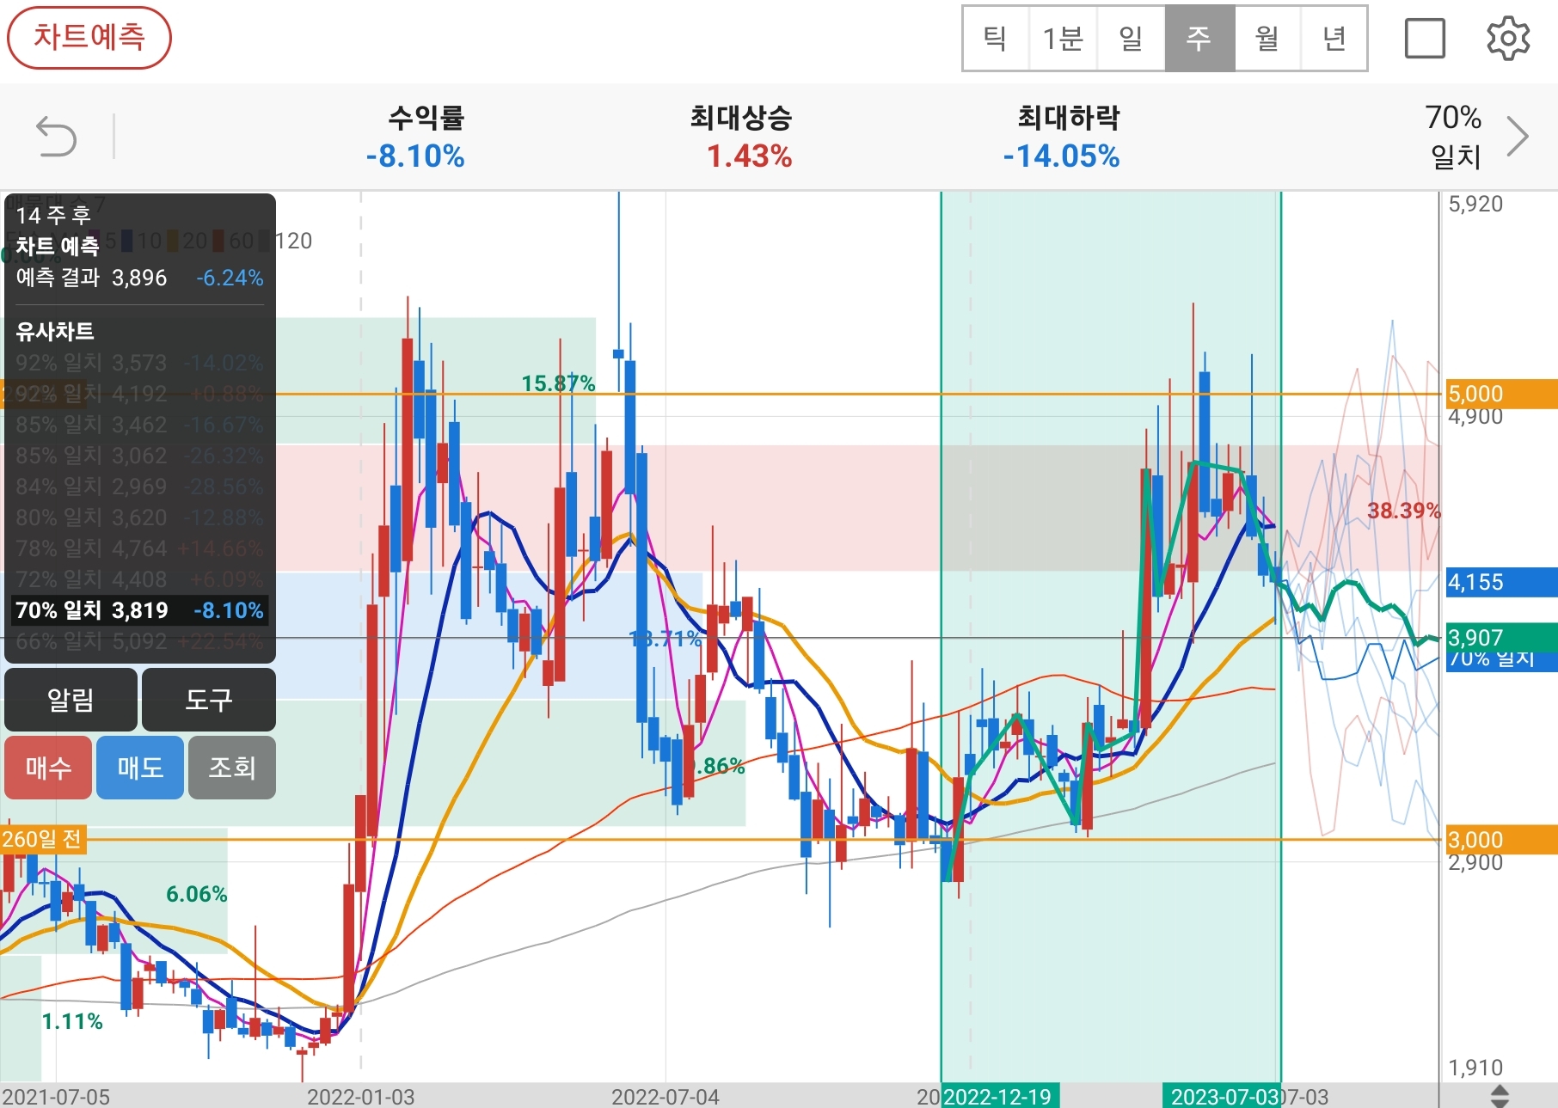Click the 2021-07-05 date axis label
This screenshot has width=1558, height=1108.
pyautogui.click(x=56, y=1097)
